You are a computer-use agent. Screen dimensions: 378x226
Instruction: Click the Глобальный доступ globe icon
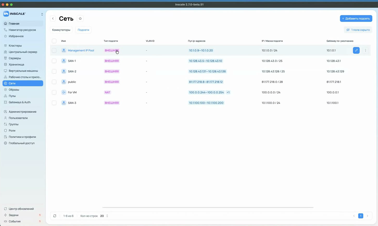click(5, 143)
